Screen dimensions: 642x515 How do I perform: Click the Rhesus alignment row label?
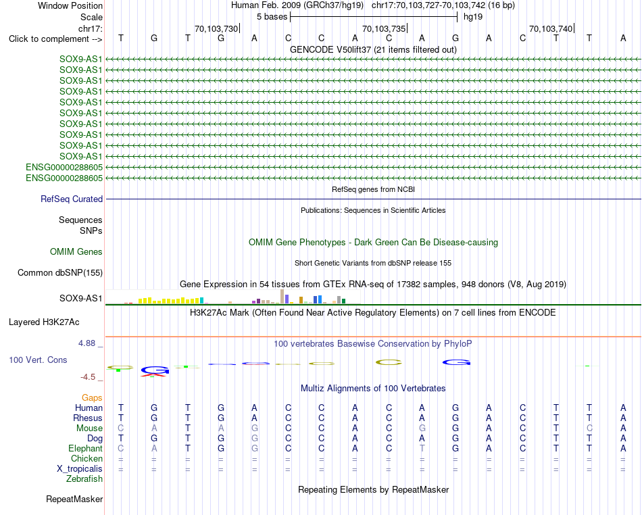88,418
